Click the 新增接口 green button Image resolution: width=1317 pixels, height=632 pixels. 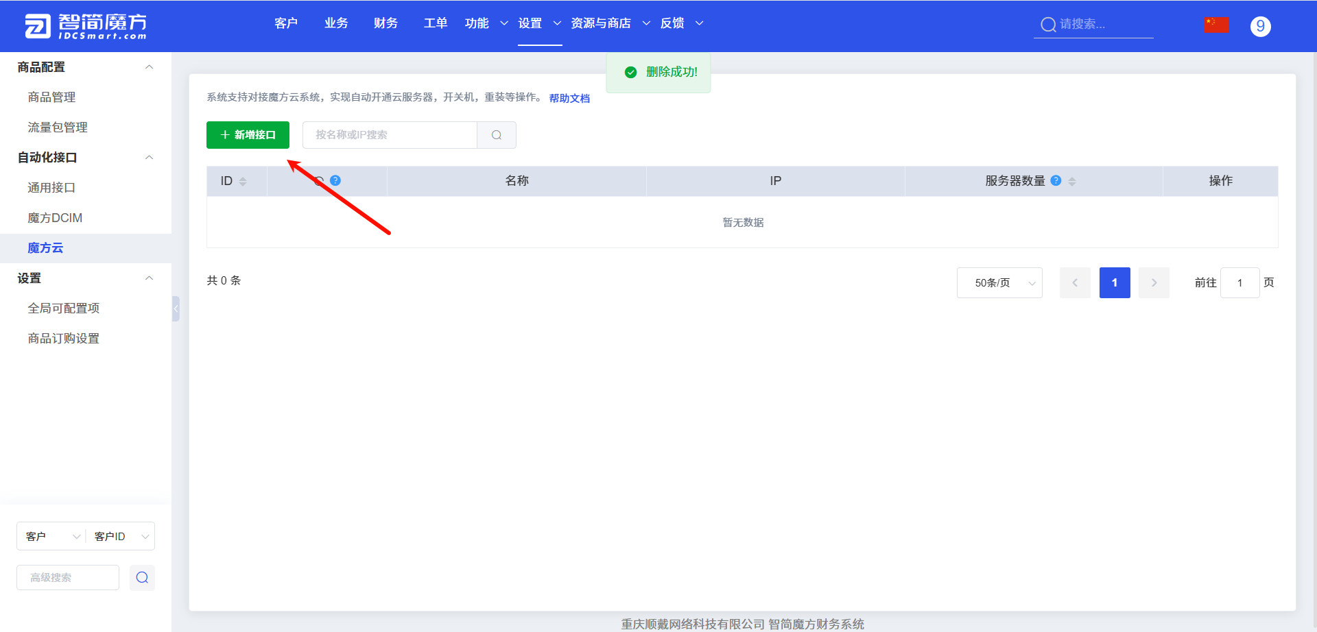(248, 134)
